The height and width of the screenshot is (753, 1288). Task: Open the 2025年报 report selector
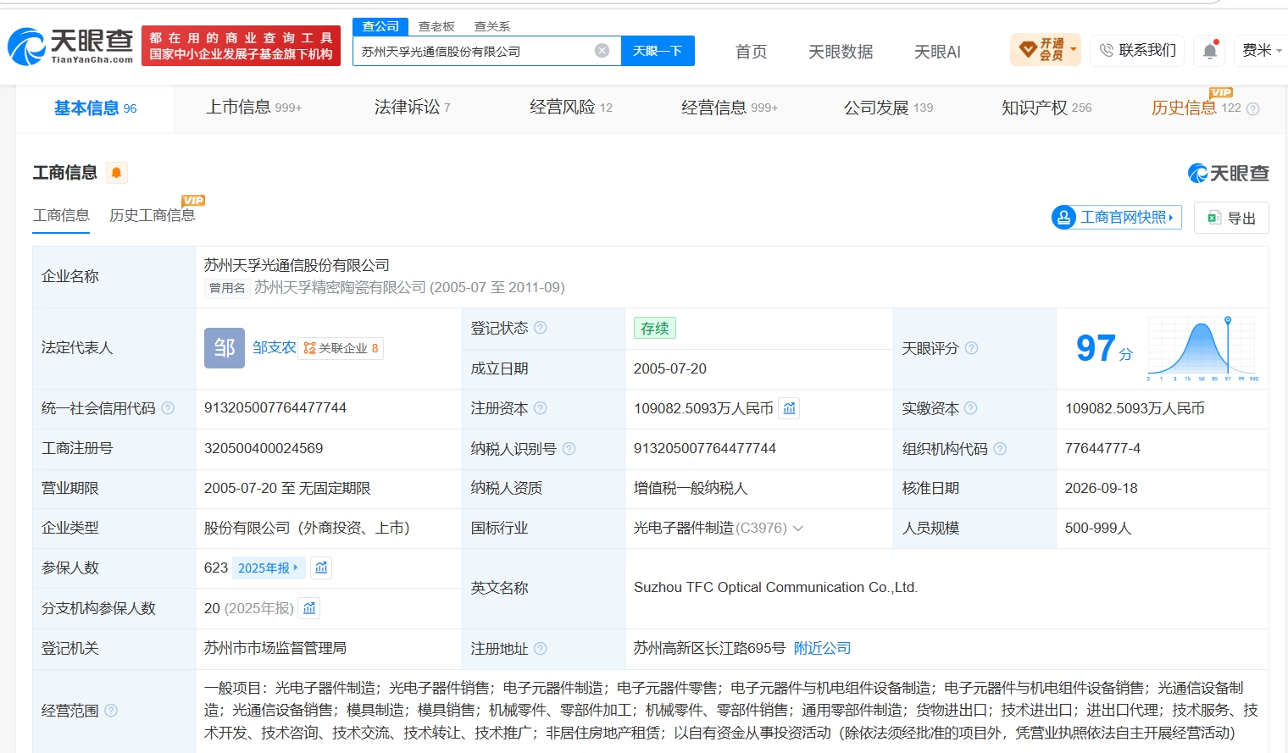tap(268, 568)
